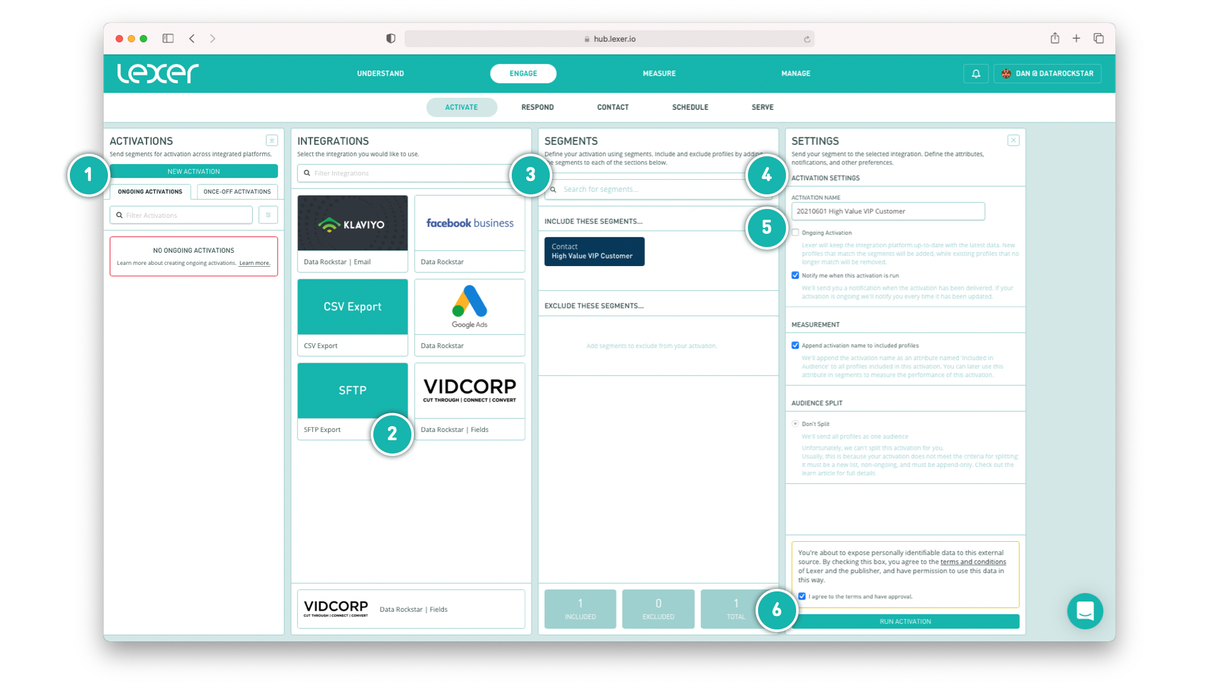Click the New Activation button

click(x=194, y=171)
